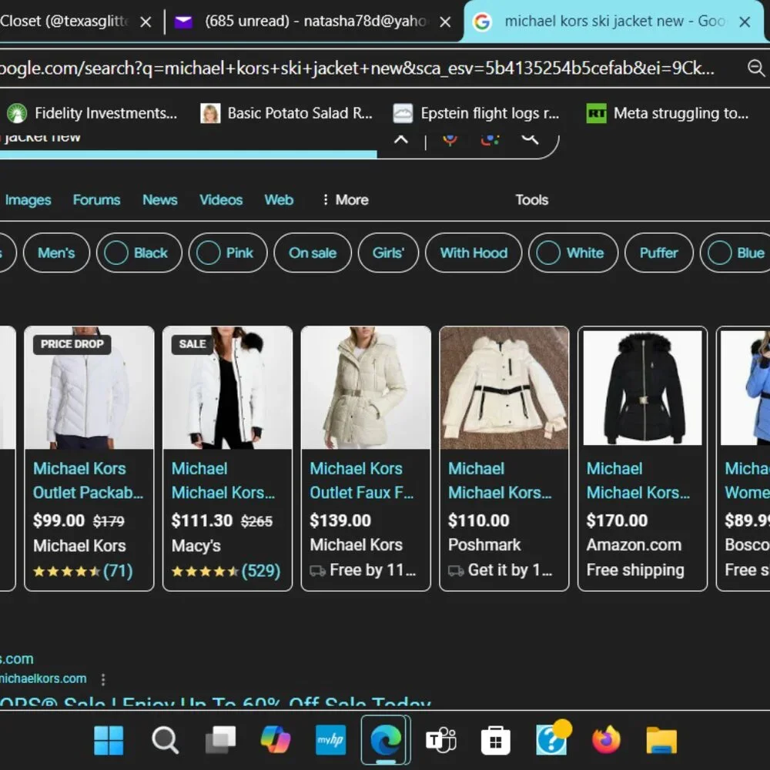Submit search with magnifier icon
770x770 pixels.
pos(530,139)
